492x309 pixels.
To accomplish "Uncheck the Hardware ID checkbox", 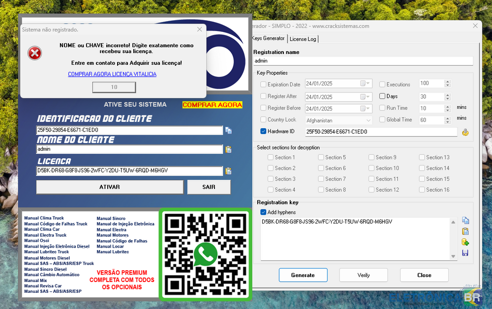I will coord(263,132).
